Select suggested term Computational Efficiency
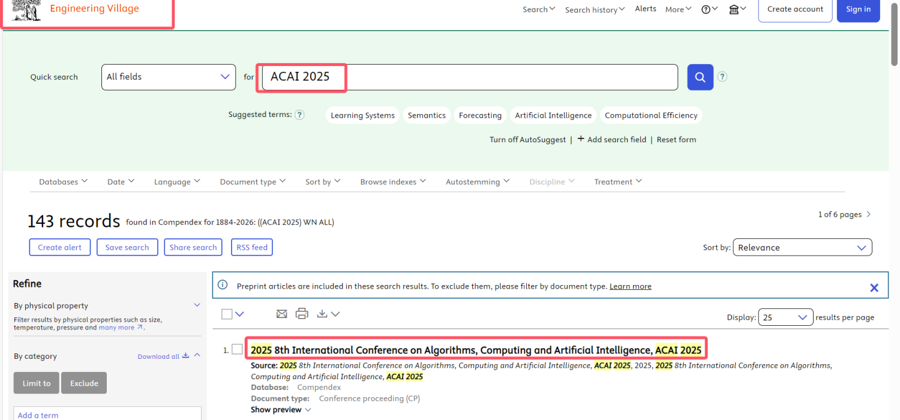 (651, 115)
